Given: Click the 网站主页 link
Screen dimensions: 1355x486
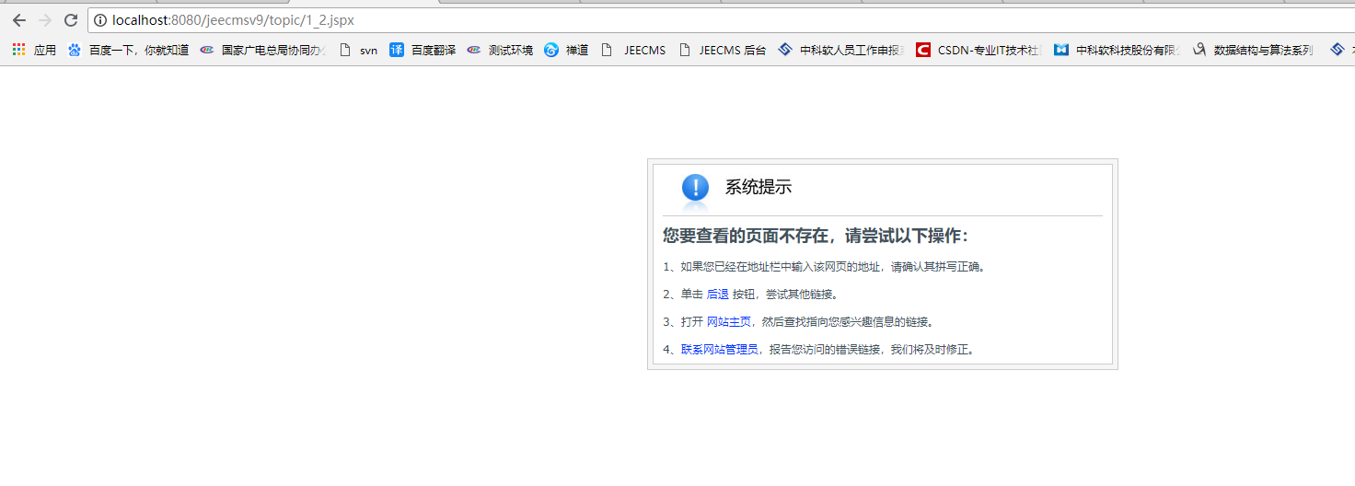Looking at the screenshot, I should click(x=728, y=322).
